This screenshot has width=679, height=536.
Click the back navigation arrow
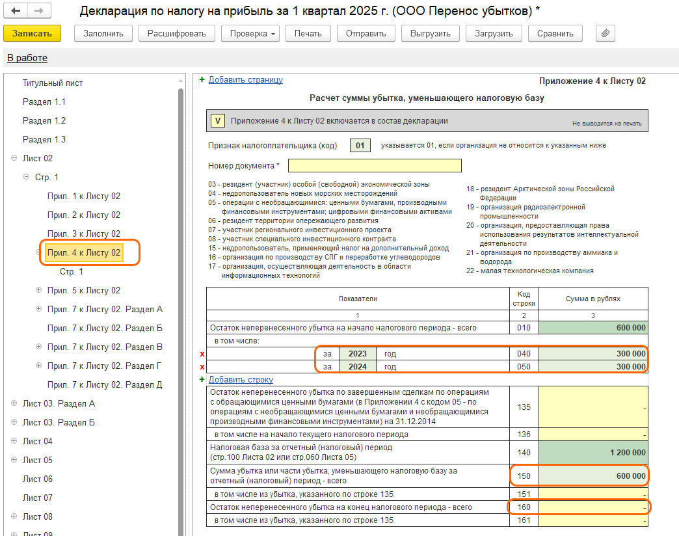pos(16,11)
